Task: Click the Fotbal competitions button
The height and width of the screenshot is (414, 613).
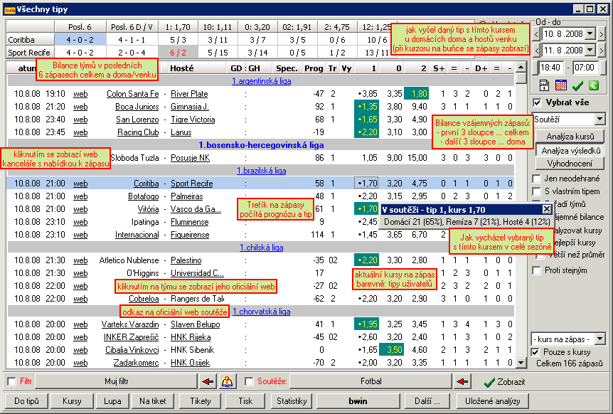Action: point(371,381)
